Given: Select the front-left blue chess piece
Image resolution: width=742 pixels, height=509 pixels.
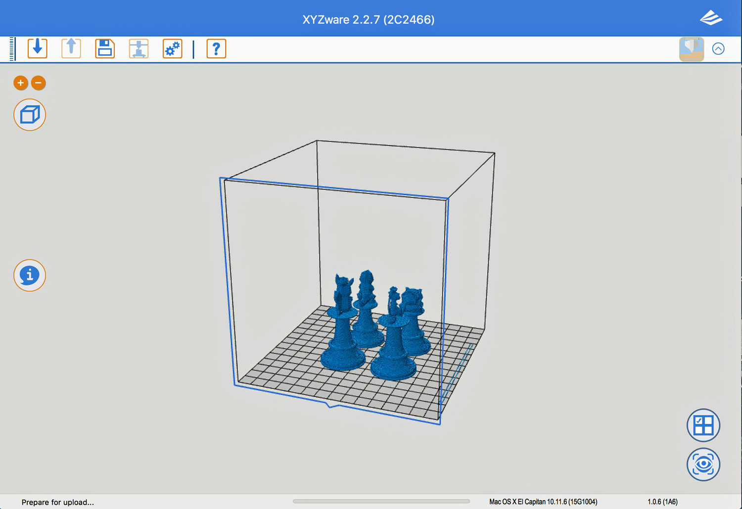Looking at the screenshot, I should tap(343, 341).
